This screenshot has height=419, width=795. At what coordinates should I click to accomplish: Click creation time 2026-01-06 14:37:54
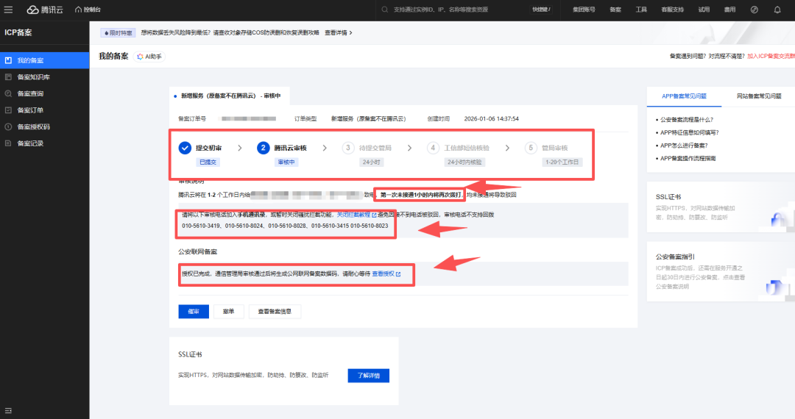[491, 119]
